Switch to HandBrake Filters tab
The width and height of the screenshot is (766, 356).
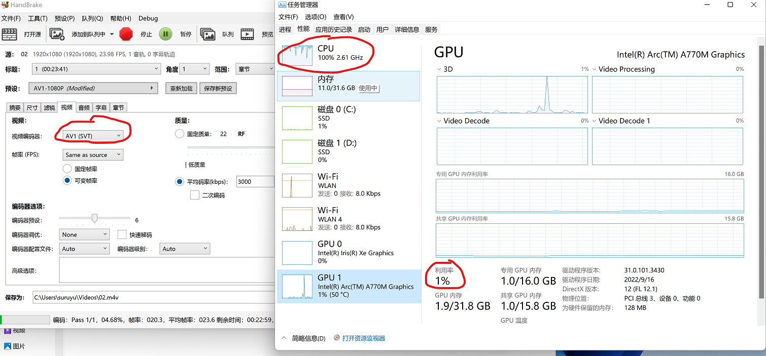click(x=49, y=107)
